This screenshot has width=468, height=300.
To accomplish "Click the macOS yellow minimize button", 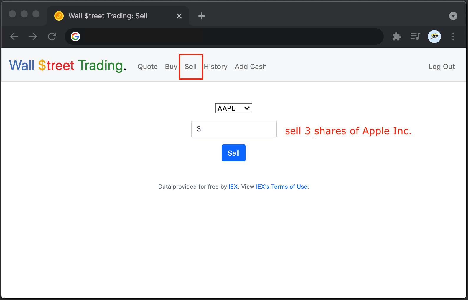I will coord(24,14).
